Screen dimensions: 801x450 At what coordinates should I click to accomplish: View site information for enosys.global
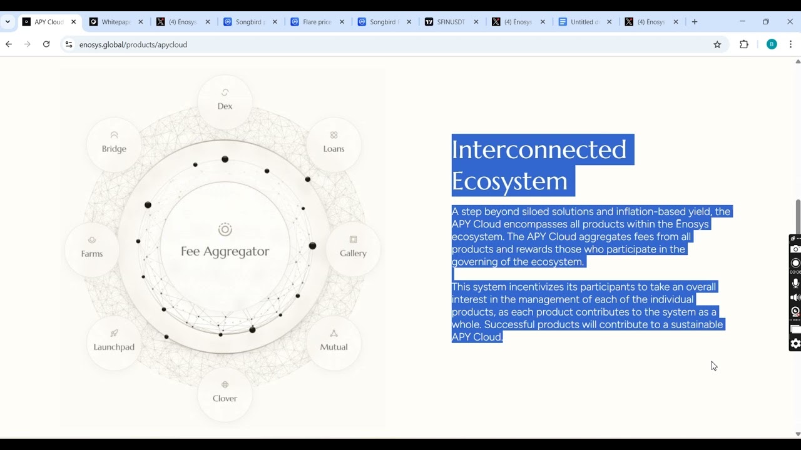69,44
